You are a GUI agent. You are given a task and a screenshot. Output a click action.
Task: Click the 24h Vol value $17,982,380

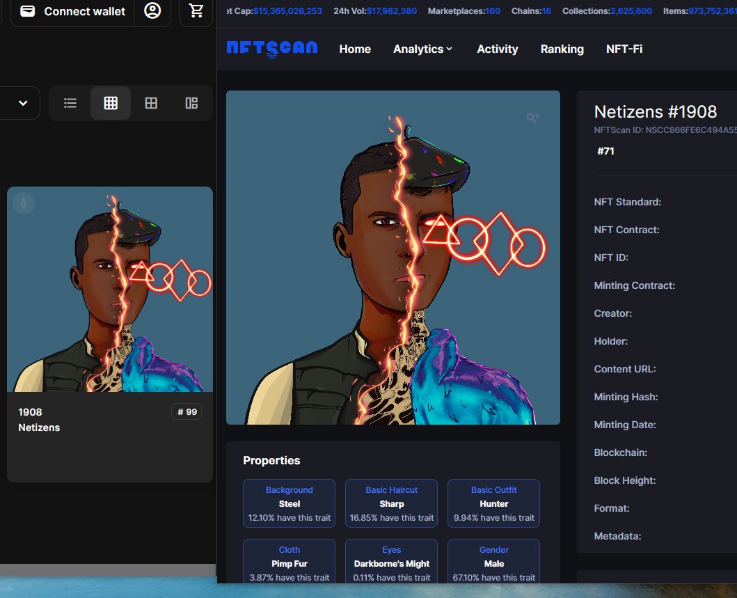(x=392, y=11)
